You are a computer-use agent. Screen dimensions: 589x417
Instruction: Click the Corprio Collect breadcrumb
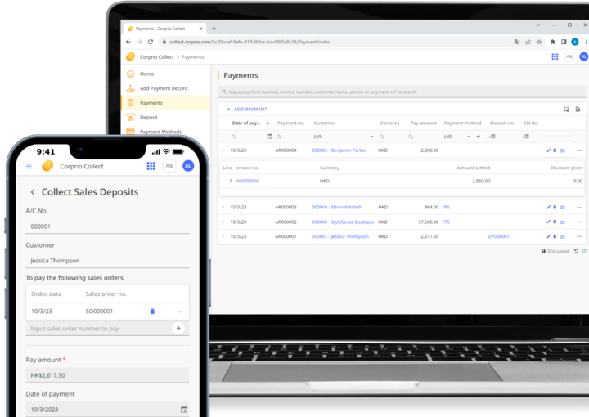pyautogui.click(x=156, y=57)
